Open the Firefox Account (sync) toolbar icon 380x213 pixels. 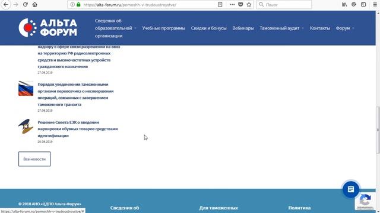[x=354, y=5]
